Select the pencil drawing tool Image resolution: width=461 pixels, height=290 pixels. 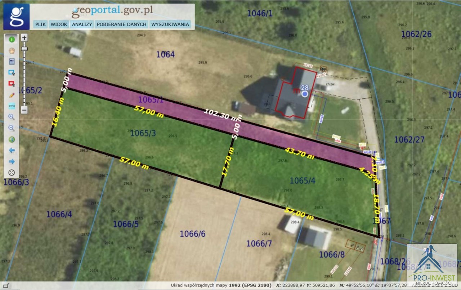(x=12, y=95)
